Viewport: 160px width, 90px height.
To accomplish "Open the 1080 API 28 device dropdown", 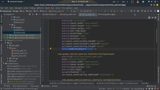I will coord(87,11).
